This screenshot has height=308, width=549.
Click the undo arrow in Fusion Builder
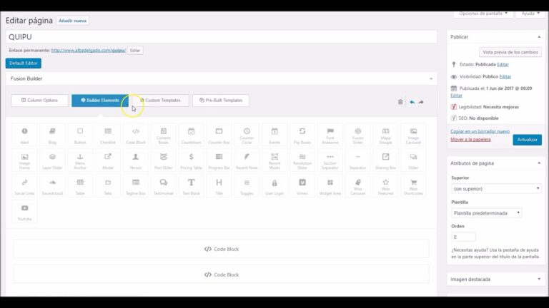(412, 102)
